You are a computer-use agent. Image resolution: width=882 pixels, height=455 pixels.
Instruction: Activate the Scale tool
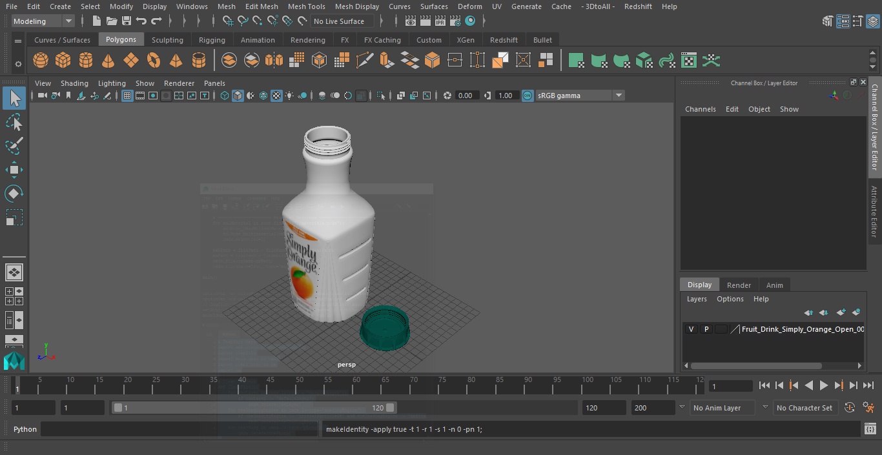tap(14, 217)
